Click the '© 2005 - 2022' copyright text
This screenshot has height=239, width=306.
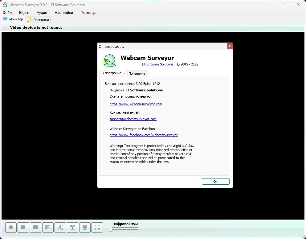coord(187,64)
